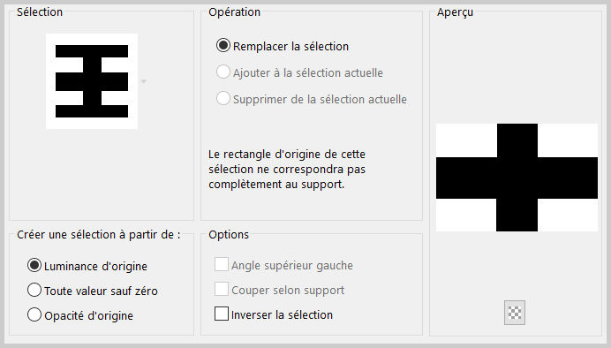
Task: Click the 'Le rectangle d'origine' warning message text
Action: 287,169
